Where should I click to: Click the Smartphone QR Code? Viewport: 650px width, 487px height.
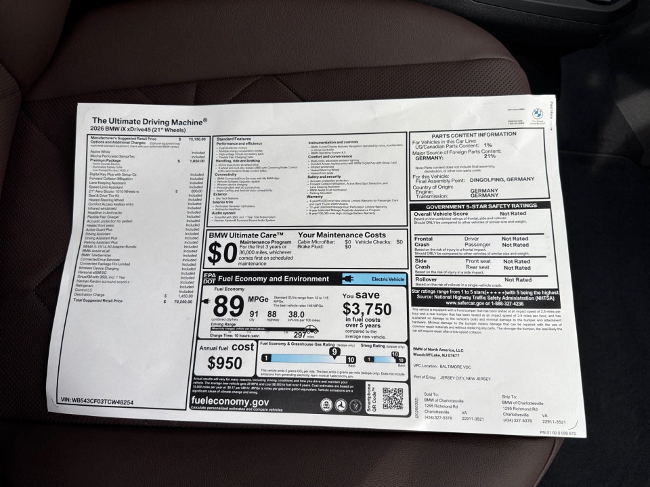click(394, 397)
